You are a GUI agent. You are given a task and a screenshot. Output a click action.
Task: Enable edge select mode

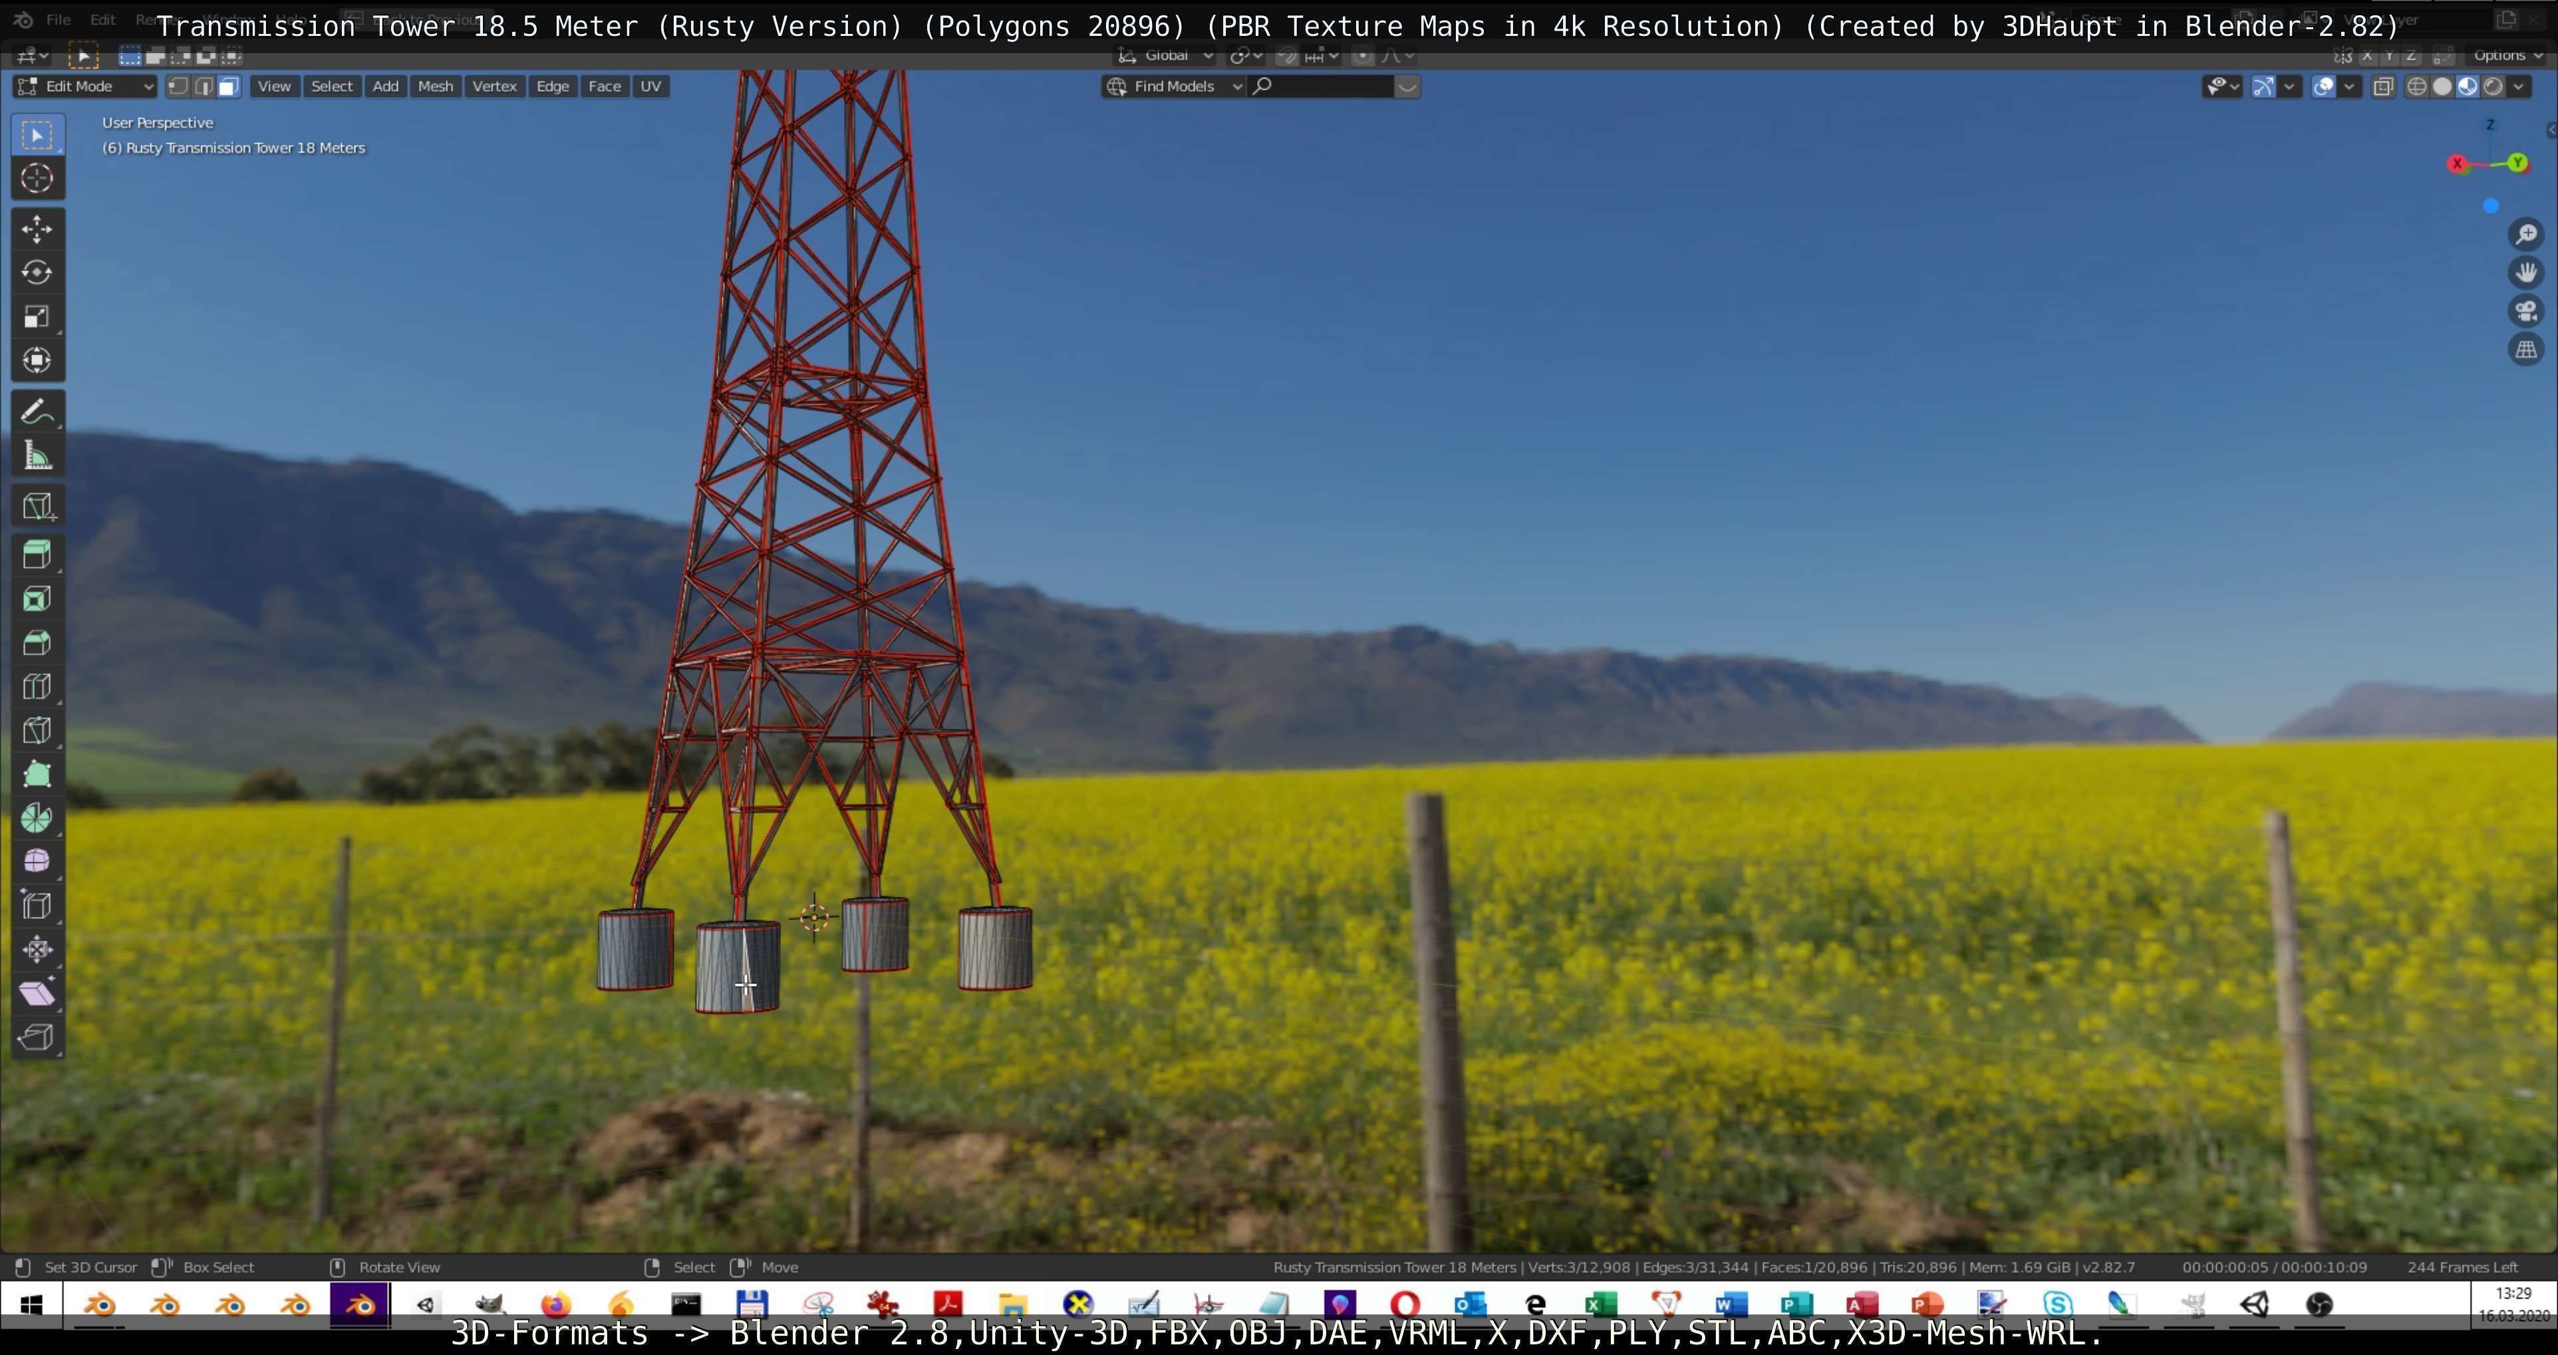[204, 86]
